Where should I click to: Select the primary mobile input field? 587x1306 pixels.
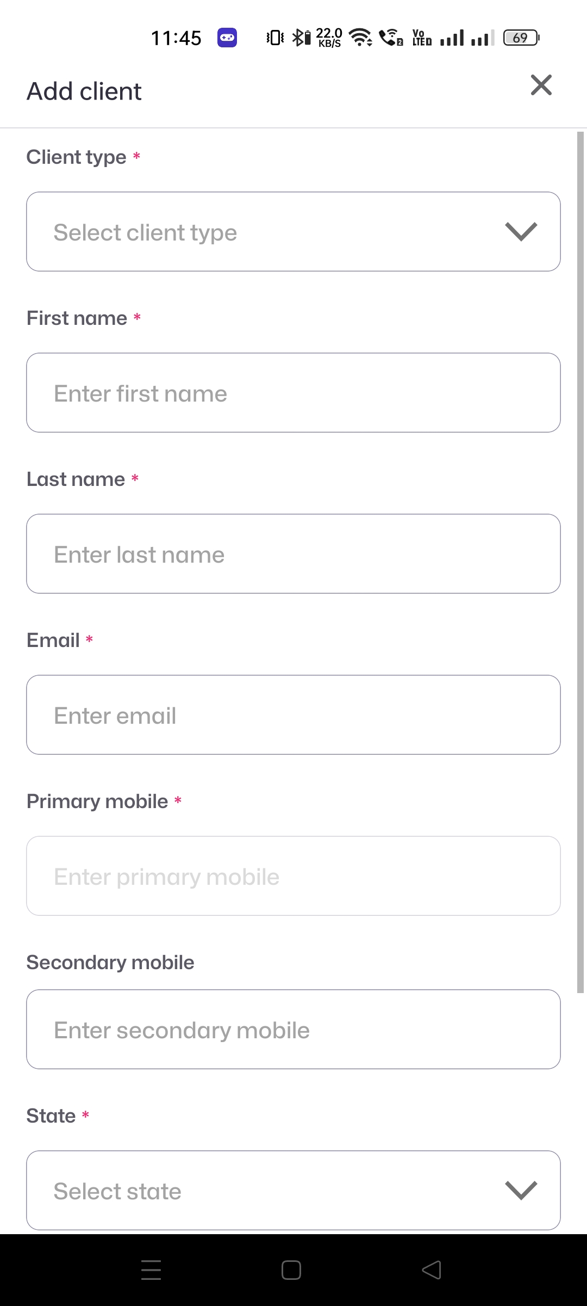click(293, 876)
